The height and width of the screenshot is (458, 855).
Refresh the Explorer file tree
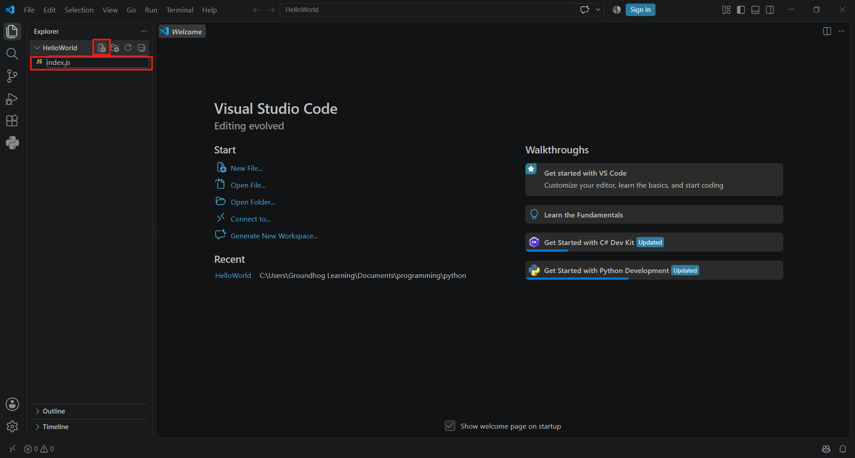point(128,48)
